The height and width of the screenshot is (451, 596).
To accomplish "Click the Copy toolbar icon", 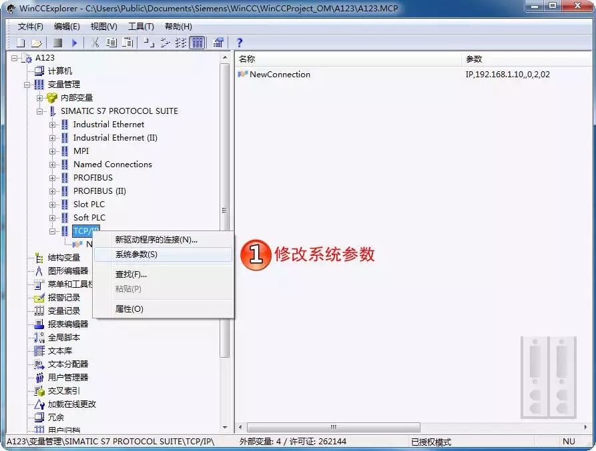I will [x=111, y=43].
